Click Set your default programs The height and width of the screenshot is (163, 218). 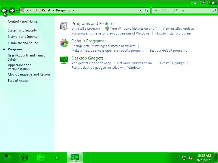tap(168, 51)
